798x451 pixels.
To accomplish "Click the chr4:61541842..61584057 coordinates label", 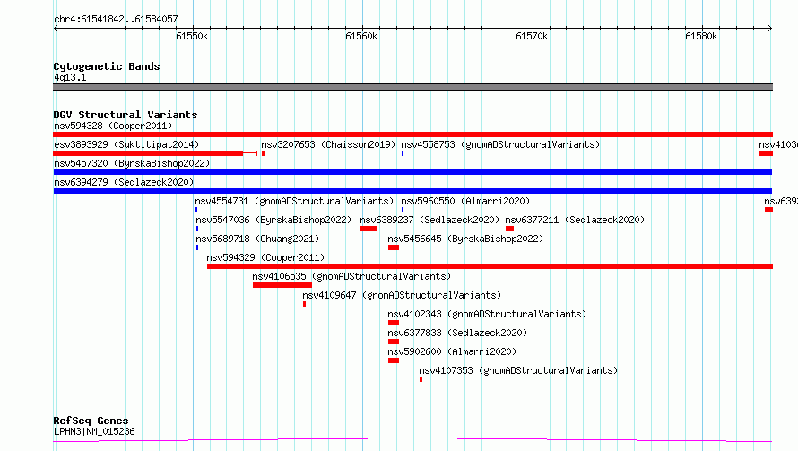I will (x=116, y=19).
